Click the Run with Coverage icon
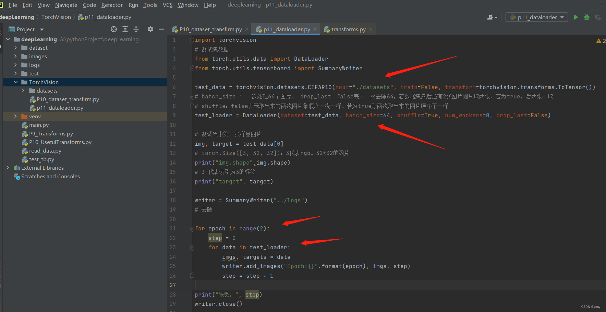 click(x=598, y=17)
